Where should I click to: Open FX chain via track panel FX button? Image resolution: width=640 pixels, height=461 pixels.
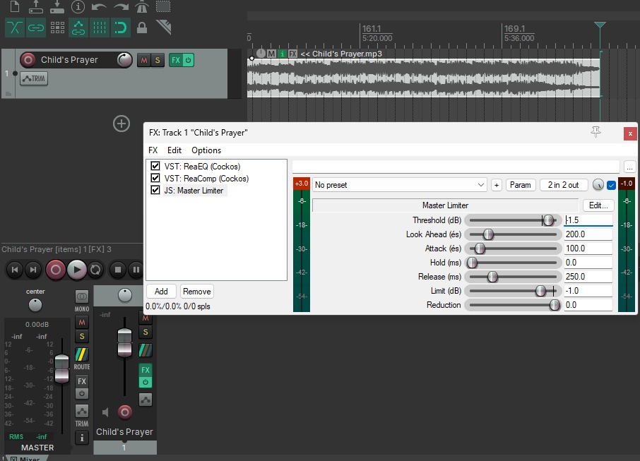[x=175, y=60]
